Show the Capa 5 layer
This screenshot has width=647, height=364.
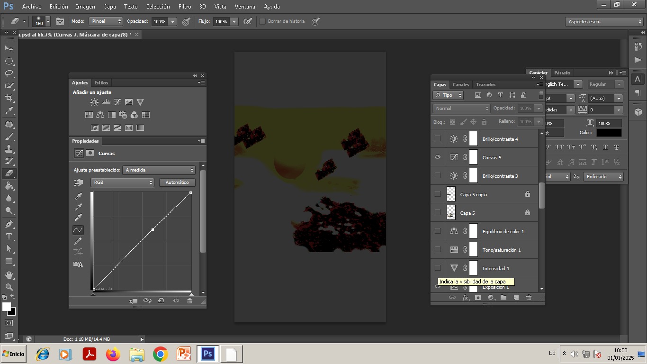click(x=438, y=213)
